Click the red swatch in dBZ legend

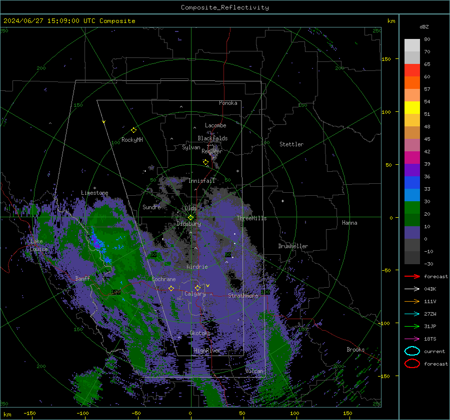[412, 70]
